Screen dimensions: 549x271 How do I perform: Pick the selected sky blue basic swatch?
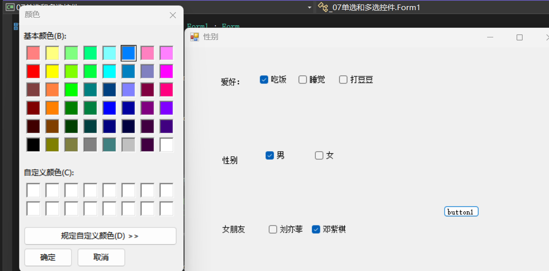pyautogui.click(x=128, y=53)
